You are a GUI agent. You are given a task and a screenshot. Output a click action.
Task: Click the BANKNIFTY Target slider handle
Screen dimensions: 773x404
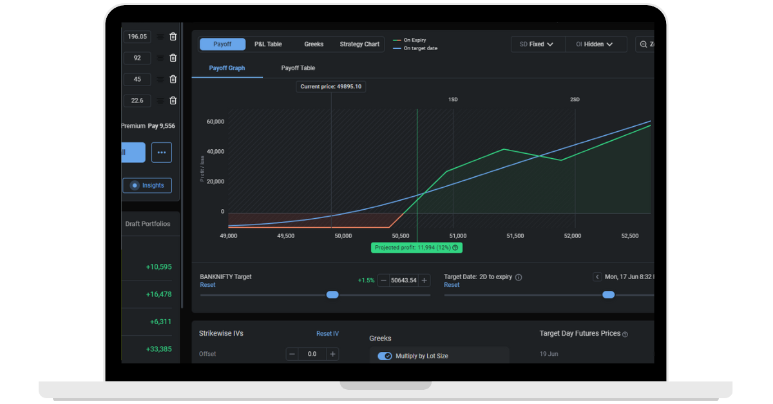(x=332, y=295)
